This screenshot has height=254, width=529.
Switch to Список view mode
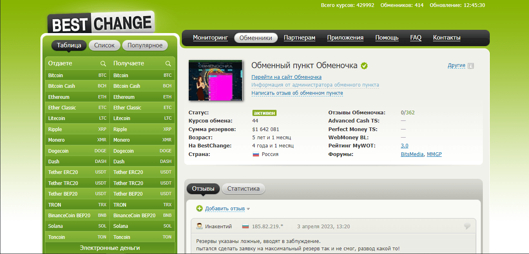tap(104, 45)
